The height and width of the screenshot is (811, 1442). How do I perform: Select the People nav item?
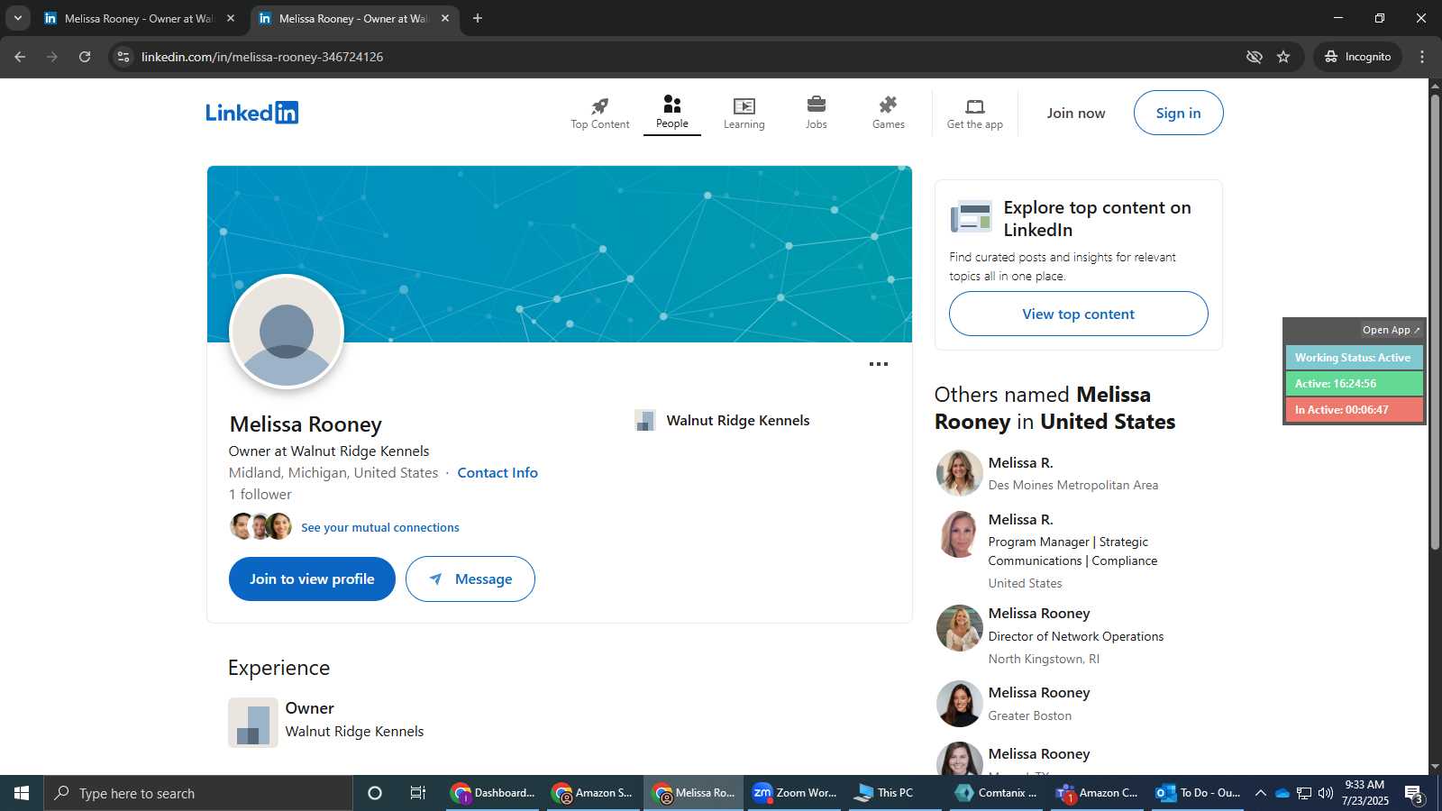click(x=671, y=114)
